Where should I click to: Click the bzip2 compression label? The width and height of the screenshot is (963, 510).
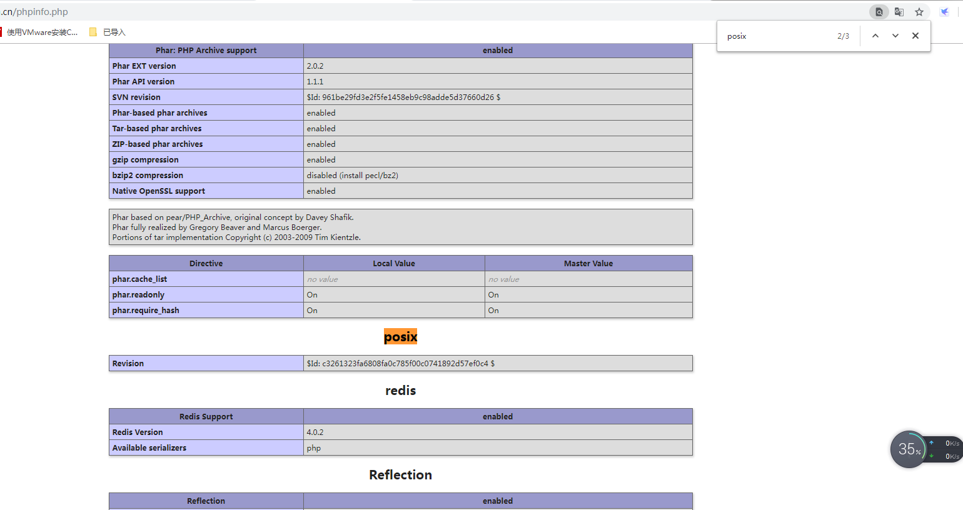(x=148, y=175)
